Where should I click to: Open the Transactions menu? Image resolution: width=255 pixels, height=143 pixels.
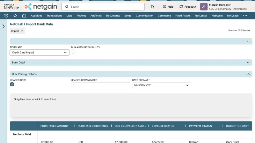point(54,16)
